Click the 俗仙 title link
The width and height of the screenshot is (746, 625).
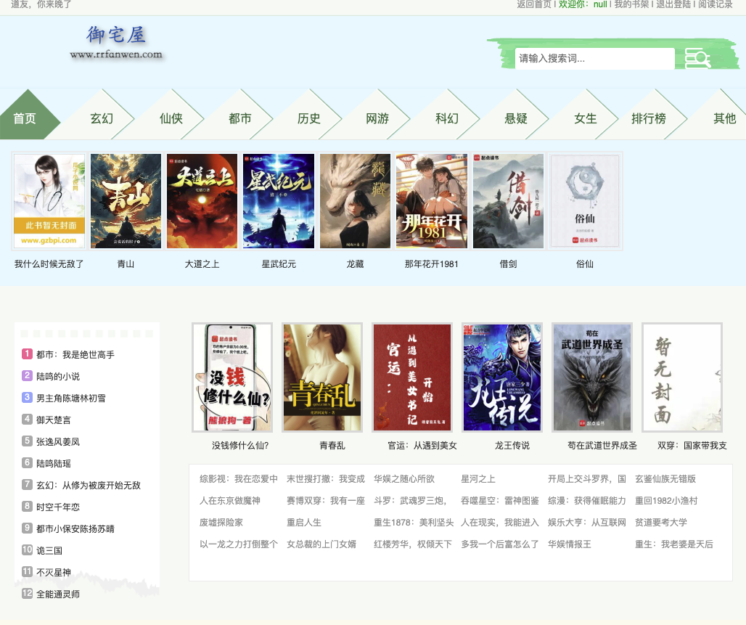coord(585,264)
